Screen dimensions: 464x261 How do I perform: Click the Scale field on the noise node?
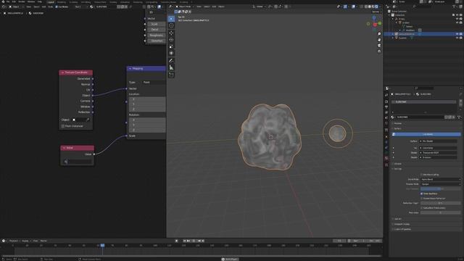156,24
